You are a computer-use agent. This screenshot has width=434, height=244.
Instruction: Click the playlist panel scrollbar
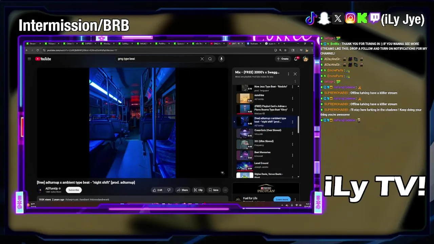[298, 124]
